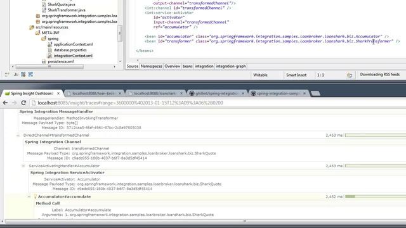406x228 pixels.
Task: Collapse Accumulator#accumulate trace node
Action: pos(29,197)
